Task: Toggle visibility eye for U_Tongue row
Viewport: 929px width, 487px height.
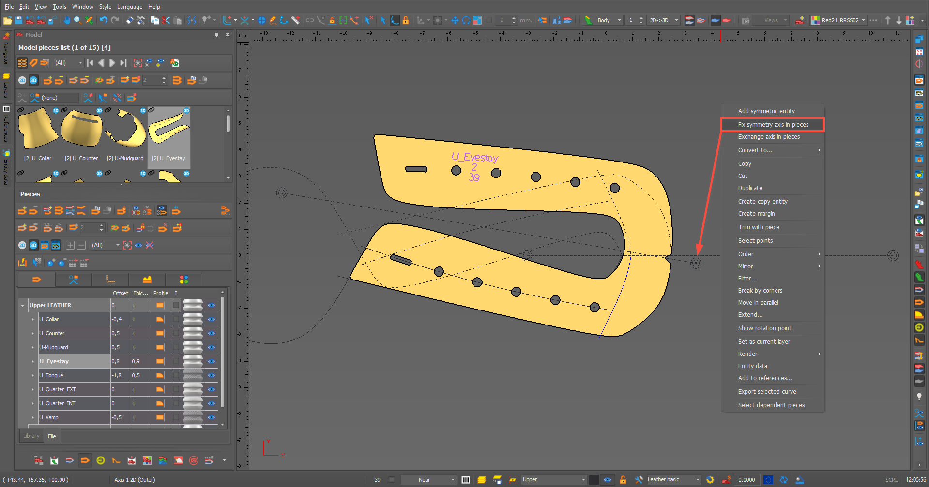Action: click(x=212, y=375)
